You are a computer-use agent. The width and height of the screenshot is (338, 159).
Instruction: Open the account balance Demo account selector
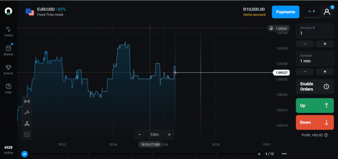[x=254, y=12]
